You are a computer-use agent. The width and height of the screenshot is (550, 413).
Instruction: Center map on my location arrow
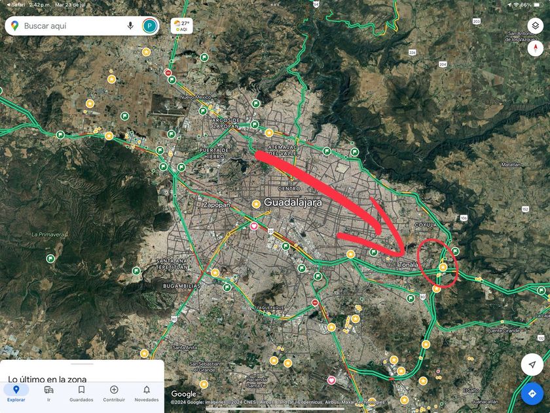[532, 364]
